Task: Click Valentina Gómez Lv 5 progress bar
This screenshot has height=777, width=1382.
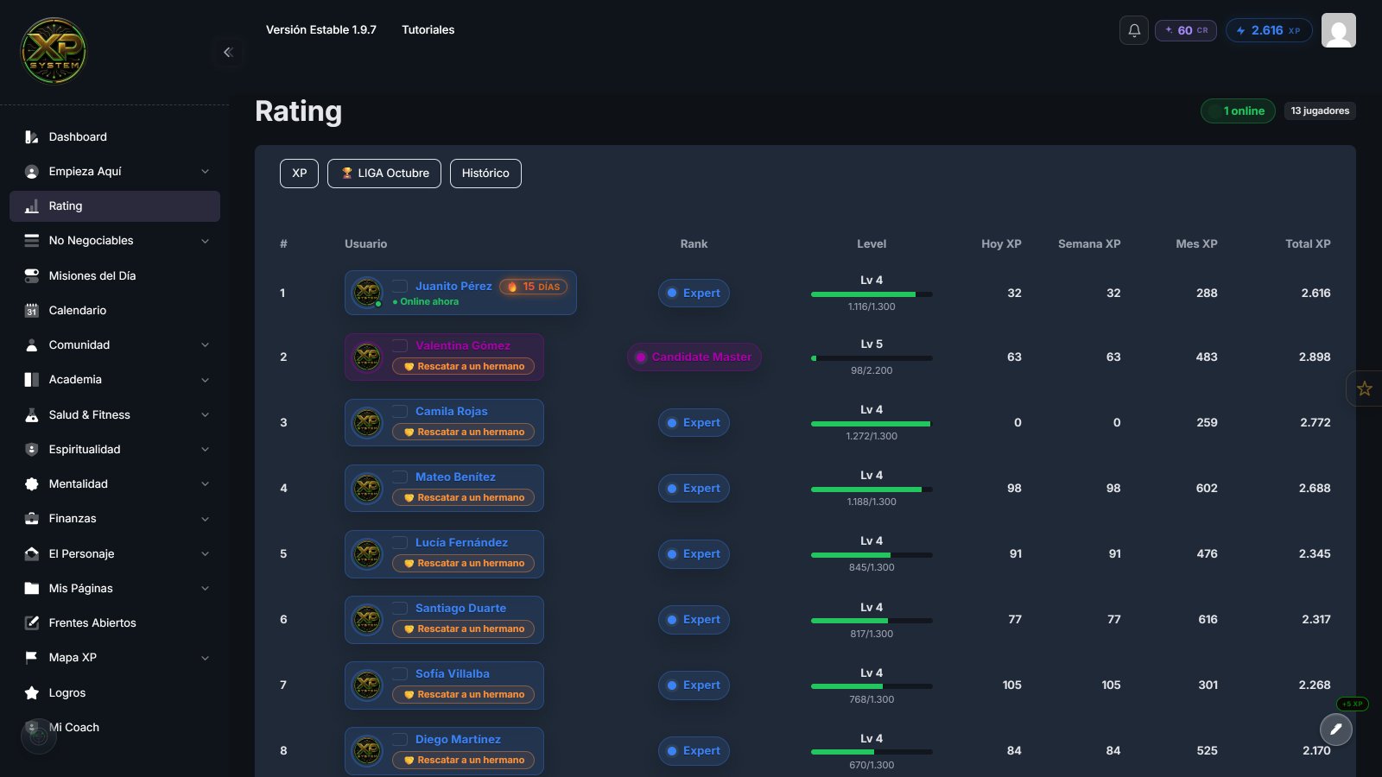Action: point(872,358)
